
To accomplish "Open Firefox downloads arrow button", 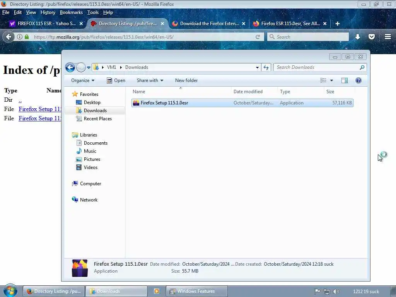I will click(358, 37).
